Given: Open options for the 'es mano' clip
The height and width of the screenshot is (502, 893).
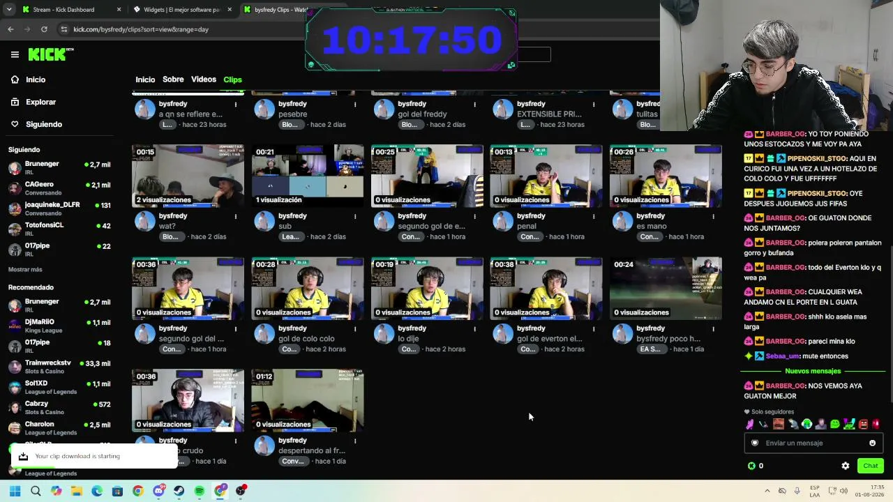Looking at the screenshot, I should click(713, 216).
